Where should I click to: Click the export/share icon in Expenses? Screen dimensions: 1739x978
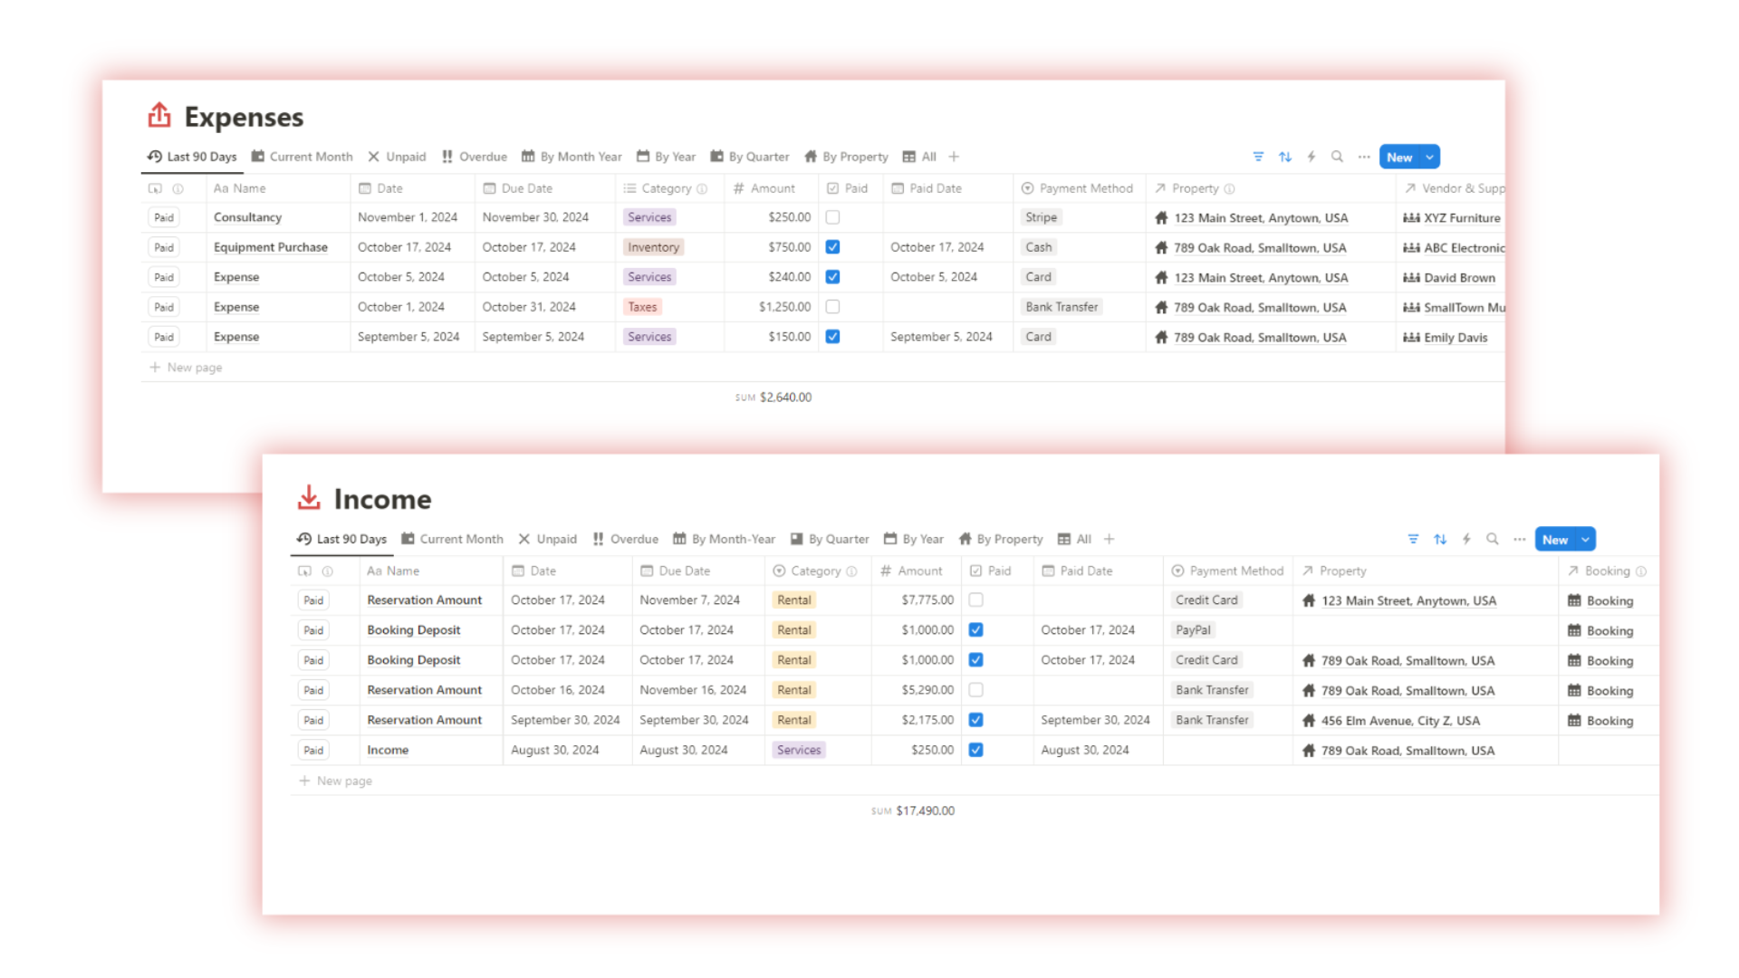click(x=160, y=116)
